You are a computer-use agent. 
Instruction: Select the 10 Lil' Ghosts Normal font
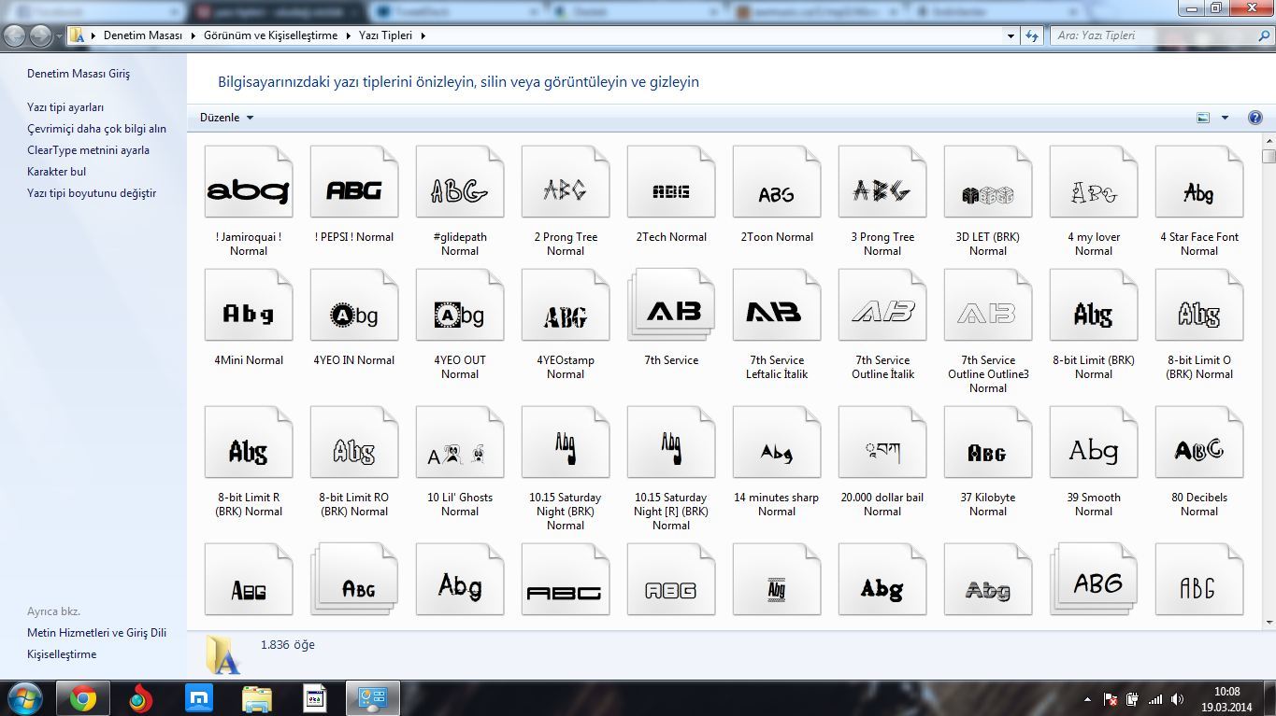coord(459,452)
